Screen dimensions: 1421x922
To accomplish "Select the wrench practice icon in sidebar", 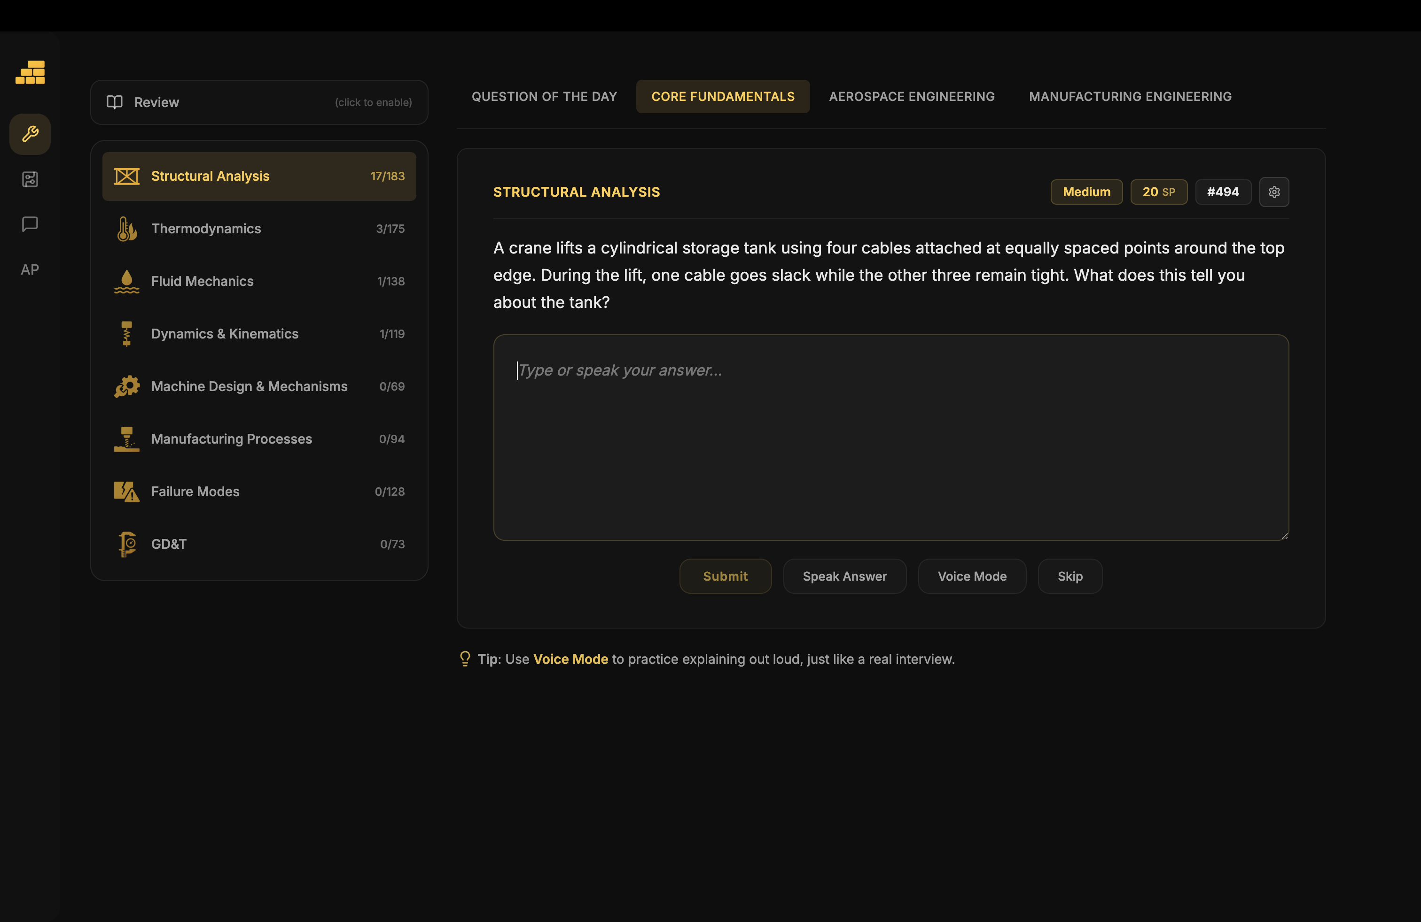I will pos(30,134).
